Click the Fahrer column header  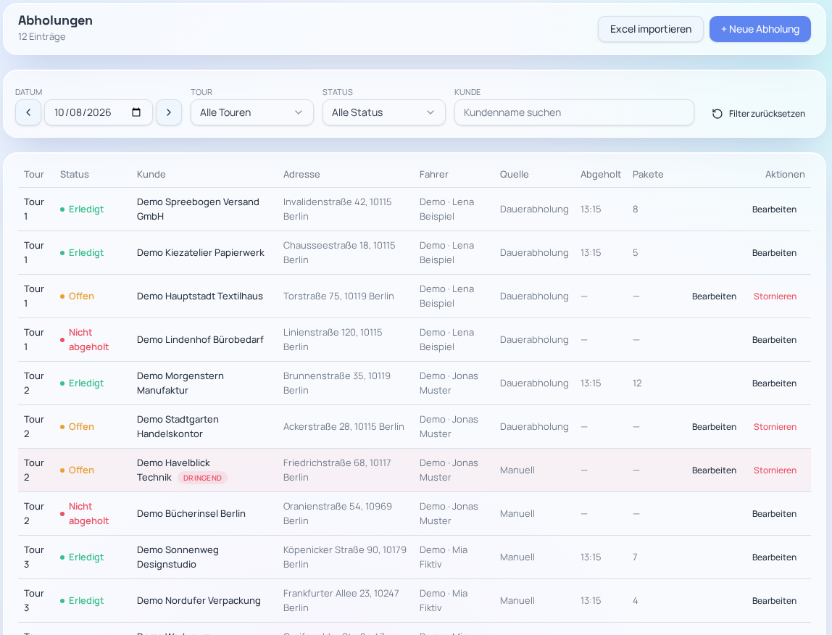[x=433, y=174]
